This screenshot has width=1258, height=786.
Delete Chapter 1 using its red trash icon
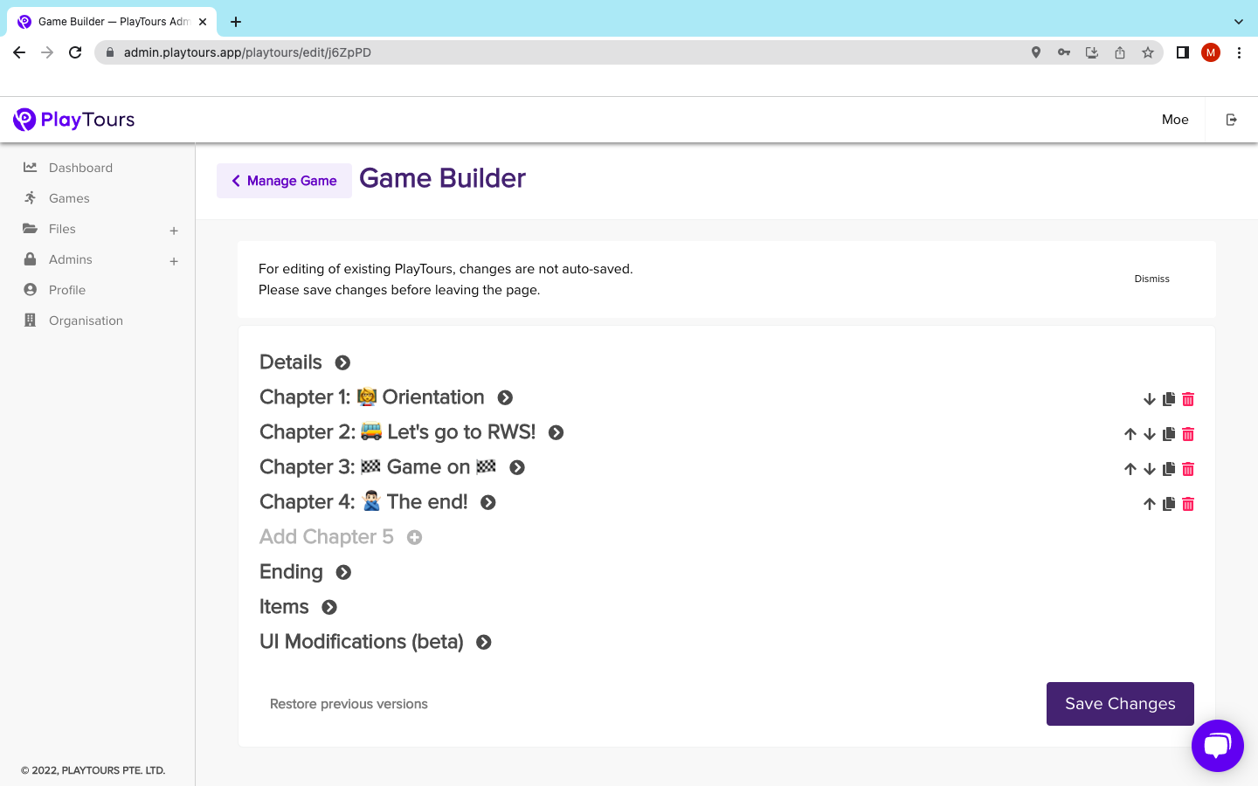tap(1188, 399)
